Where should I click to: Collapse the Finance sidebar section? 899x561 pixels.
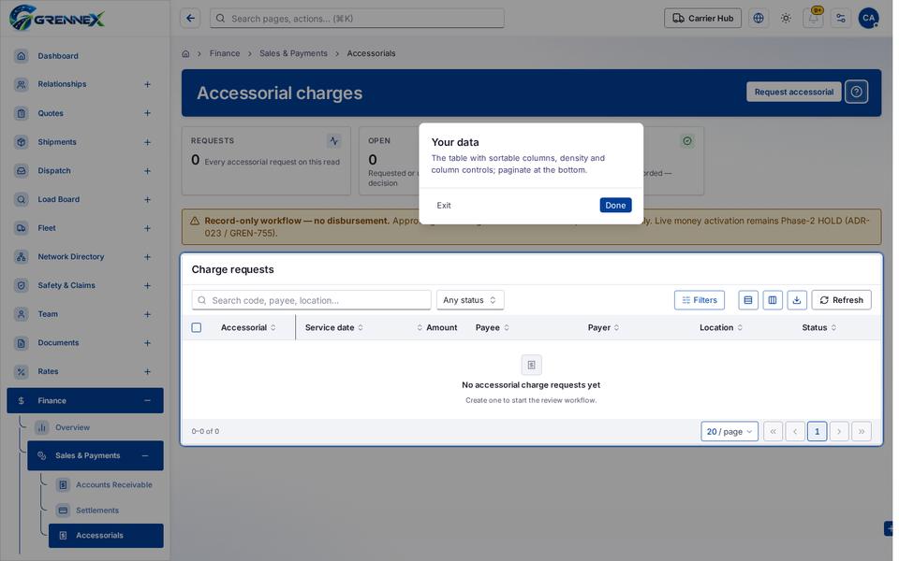[x=147, y=401]
